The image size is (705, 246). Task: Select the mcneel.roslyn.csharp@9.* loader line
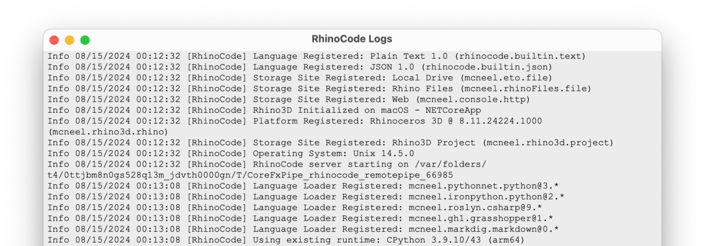click(x=296, y=207)
